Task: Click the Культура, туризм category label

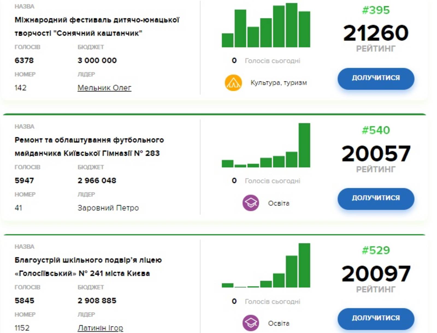Action: click(279, 83)
